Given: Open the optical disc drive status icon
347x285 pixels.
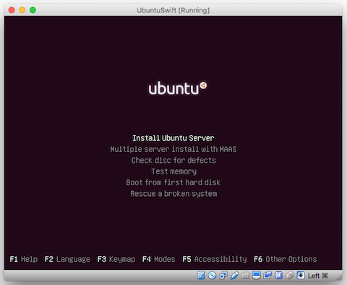Looking at the screenshot, I should (212, 275).
